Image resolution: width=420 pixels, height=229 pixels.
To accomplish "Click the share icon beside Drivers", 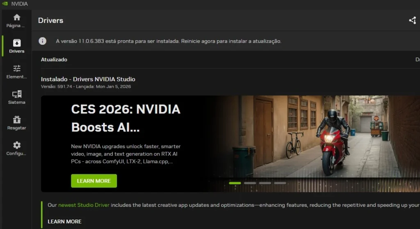I will click(413, 21).
